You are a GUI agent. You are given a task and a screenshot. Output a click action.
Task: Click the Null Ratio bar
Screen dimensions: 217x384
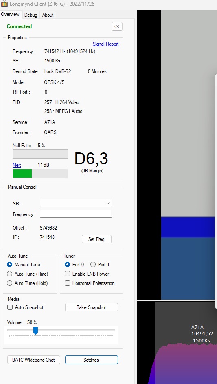(x=40, y=154)
